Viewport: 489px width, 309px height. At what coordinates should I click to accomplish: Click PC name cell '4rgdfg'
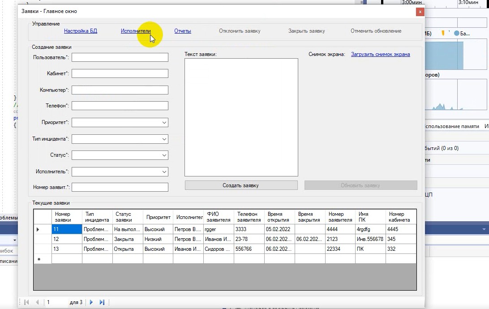pyautogui.click(x=370, y=229)
